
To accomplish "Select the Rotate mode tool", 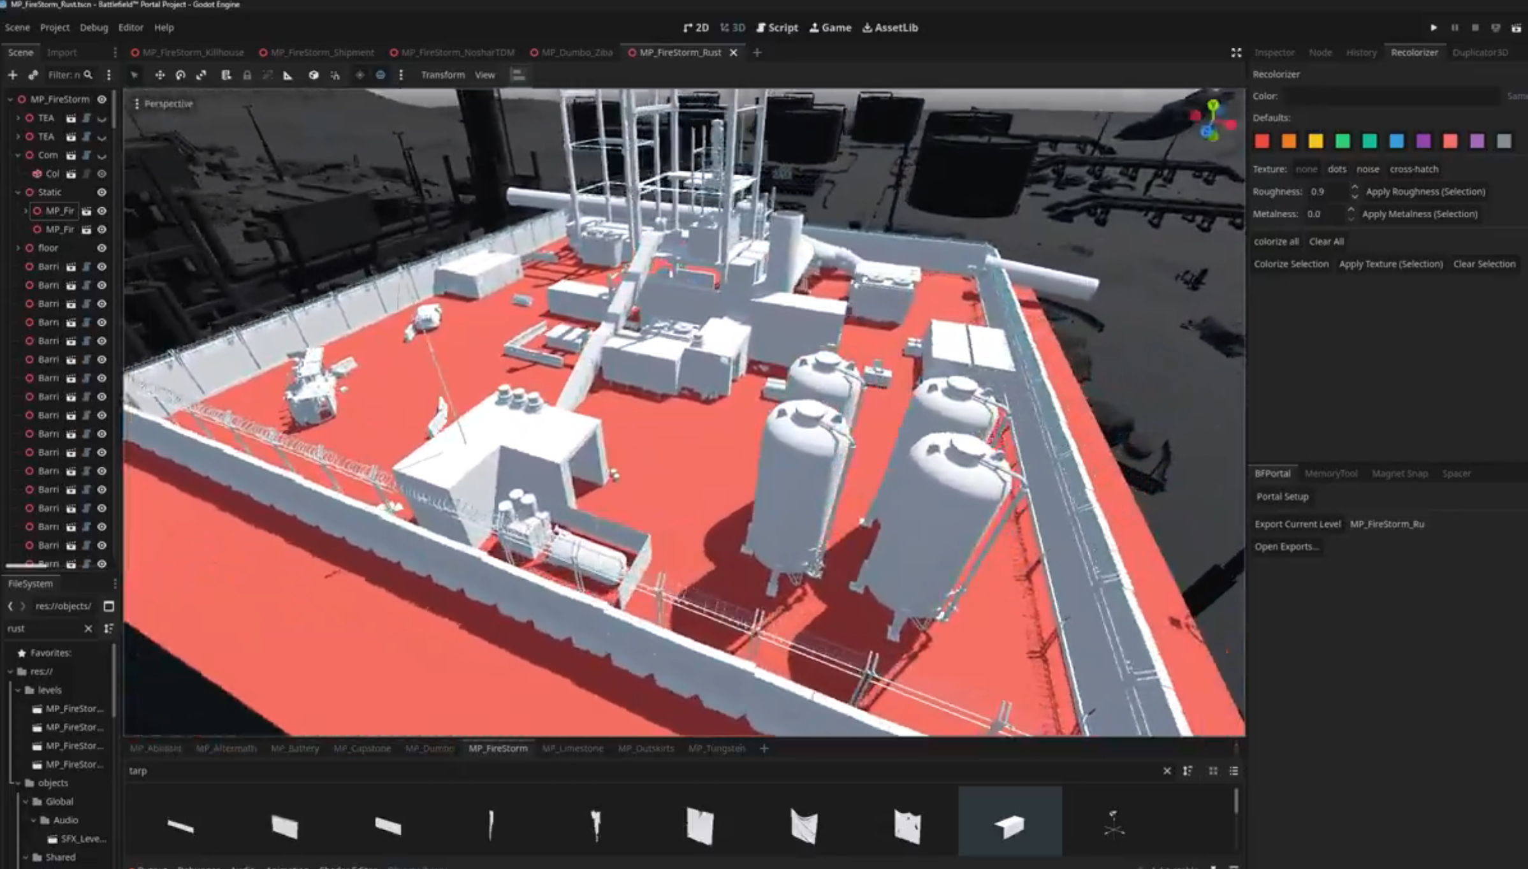I will pyautogui.click(x=180, y=75).
